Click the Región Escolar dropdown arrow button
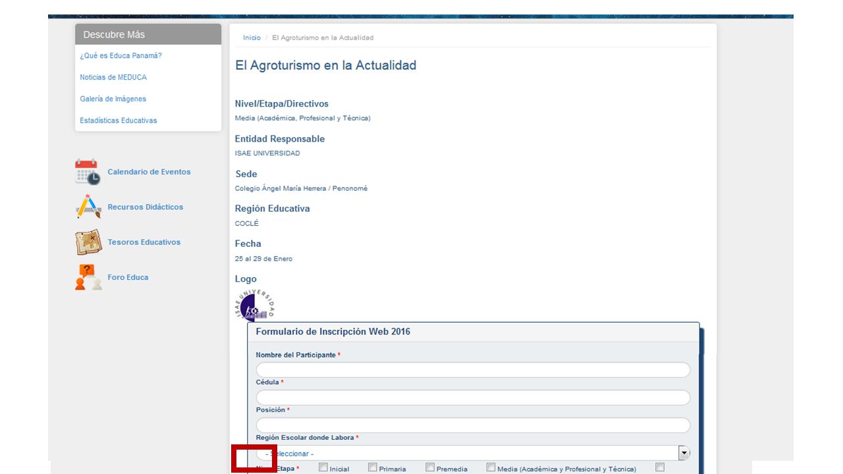The height and width of the screenshot is (474, 843). coord(684,453)
